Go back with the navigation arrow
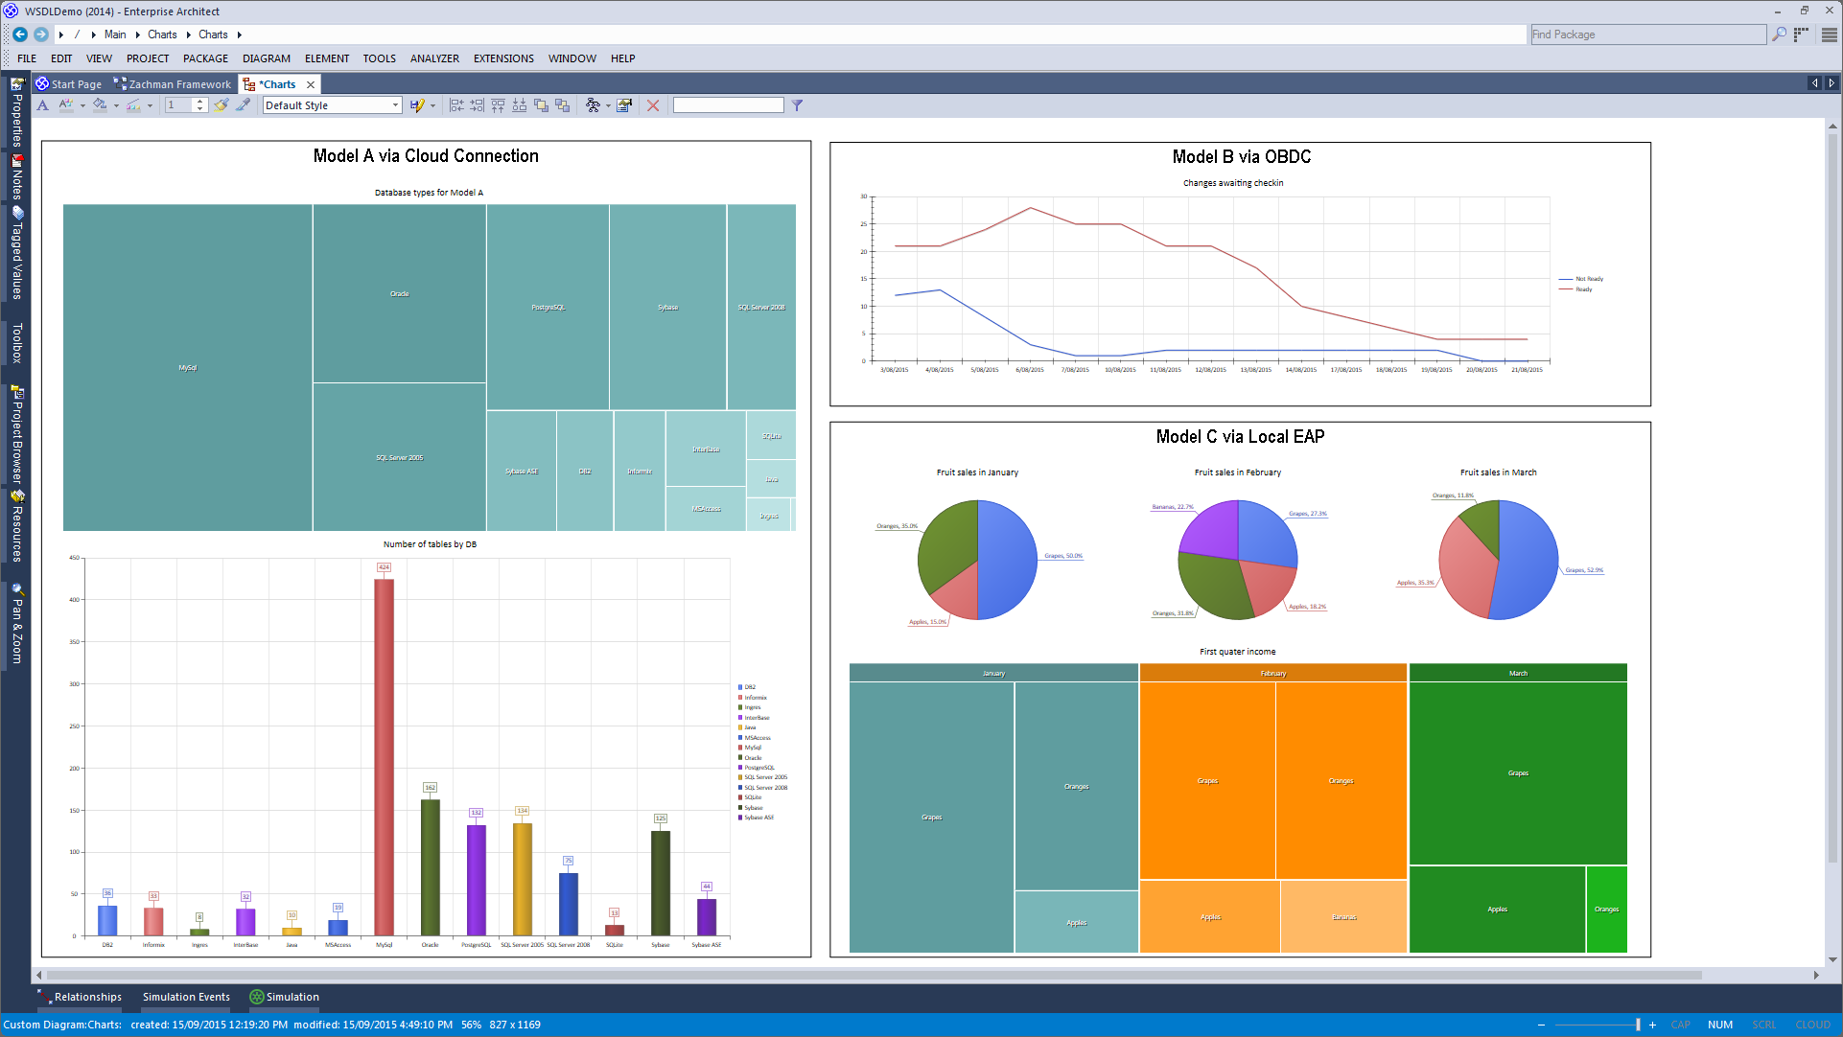 click(x=19, y=35)
